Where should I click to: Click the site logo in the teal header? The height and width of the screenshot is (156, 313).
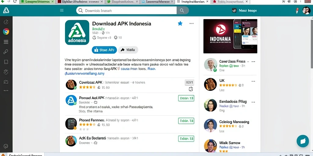tap(6, 11)
